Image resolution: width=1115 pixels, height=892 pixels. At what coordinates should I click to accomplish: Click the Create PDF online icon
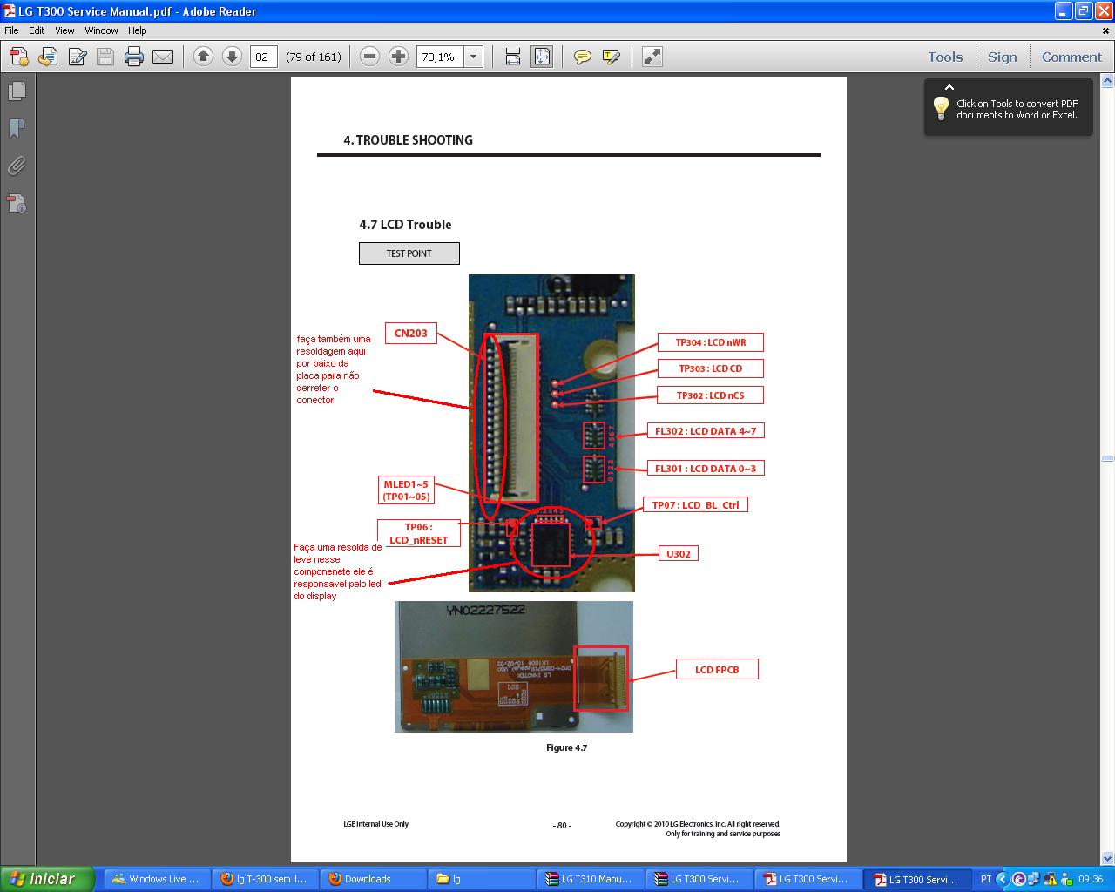[19, 57]
